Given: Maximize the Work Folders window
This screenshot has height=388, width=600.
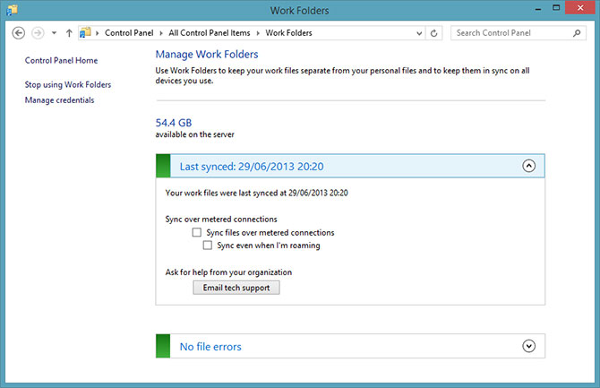Looking at the screenshot, I should pyautogui.click(x=556, y=8).
